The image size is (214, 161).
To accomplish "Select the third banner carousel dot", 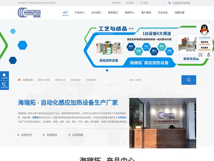I will click(114, 70).
